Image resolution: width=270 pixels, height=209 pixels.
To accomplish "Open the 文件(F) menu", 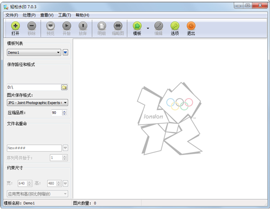I will [x=12, y=15].
